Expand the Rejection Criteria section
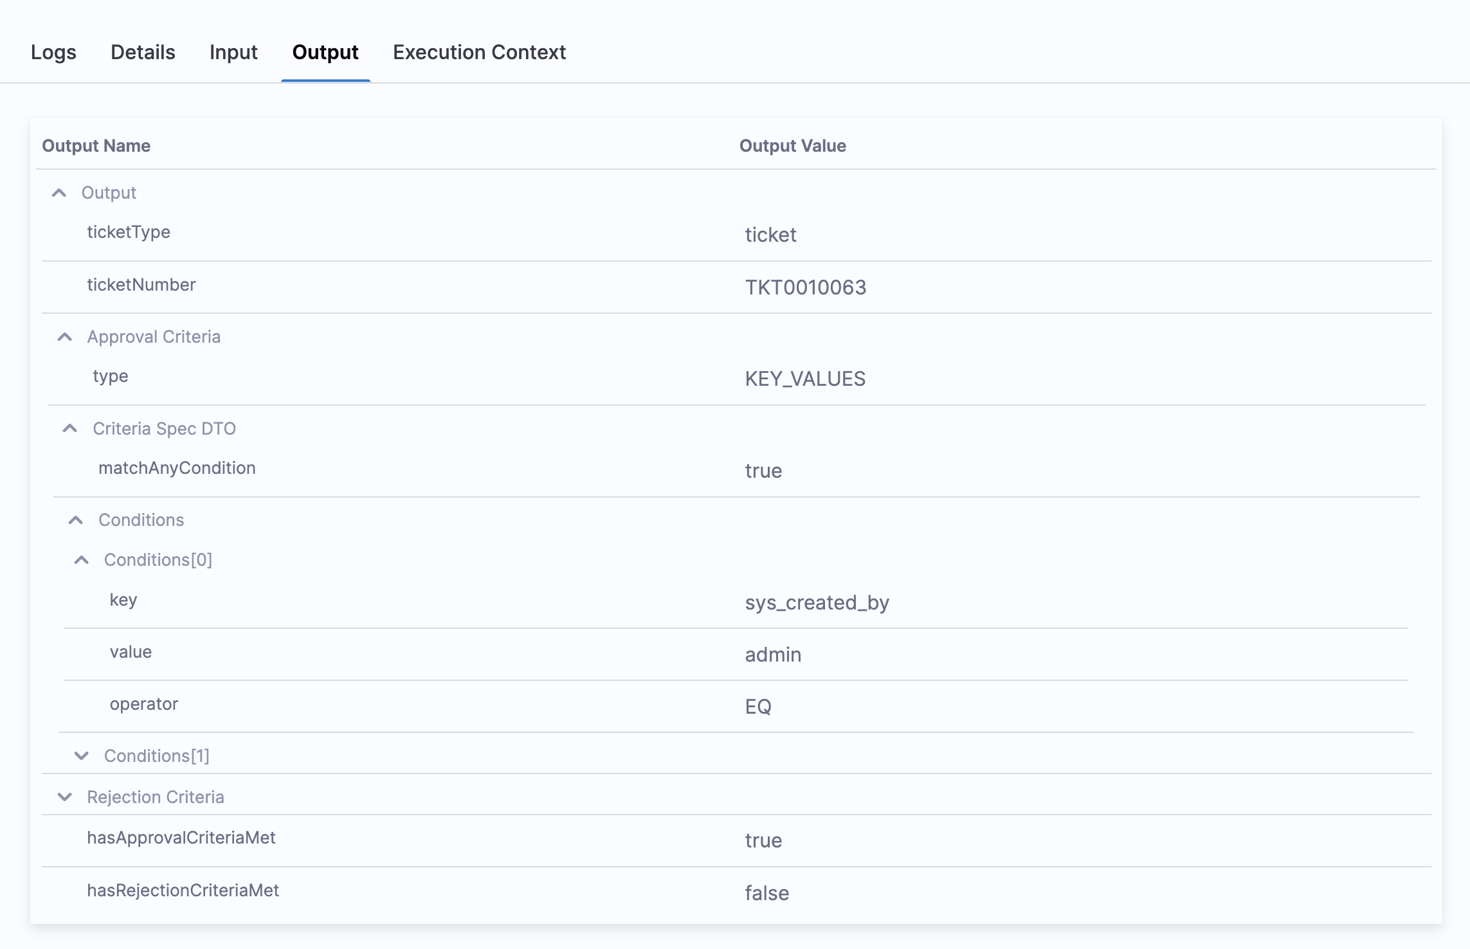This screenshot has height=949, width=1470. pos(65,797)
